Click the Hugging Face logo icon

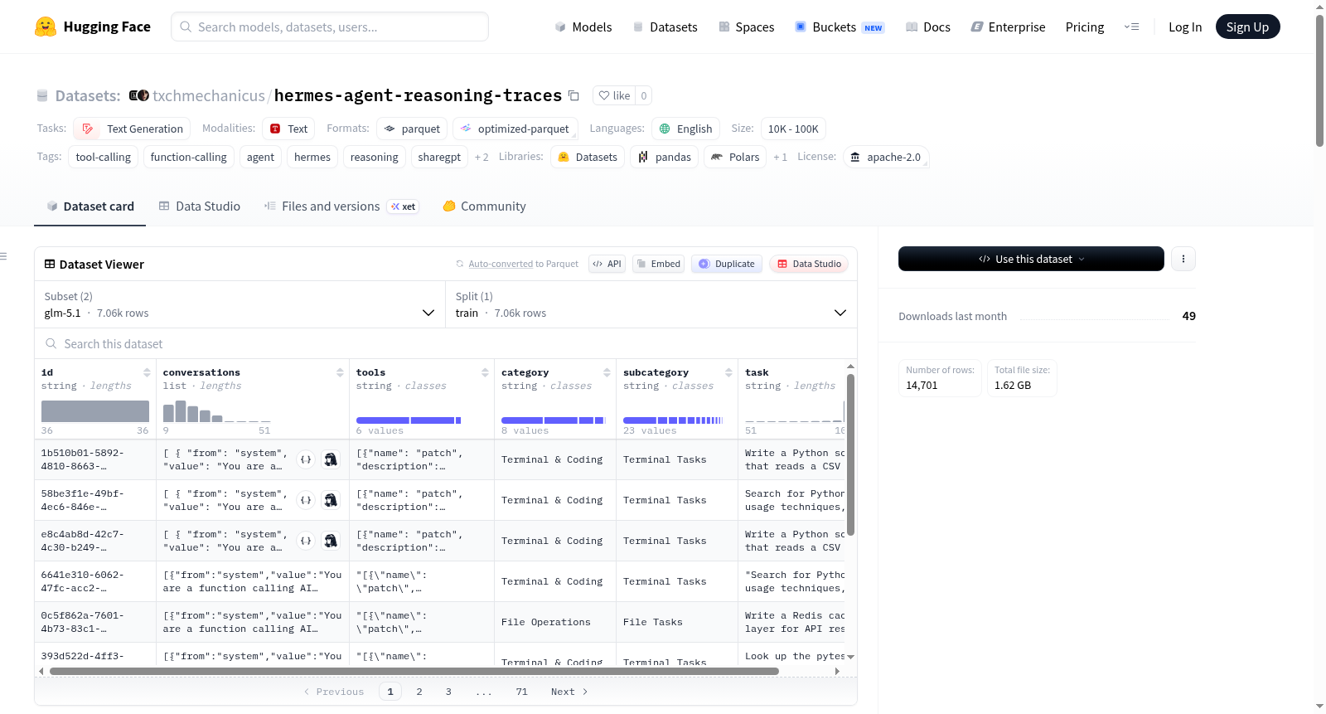[46, 27]
